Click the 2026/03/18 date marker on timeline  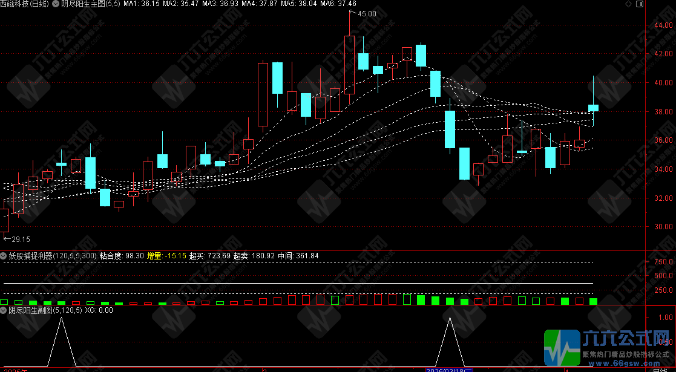coord(448,369)
